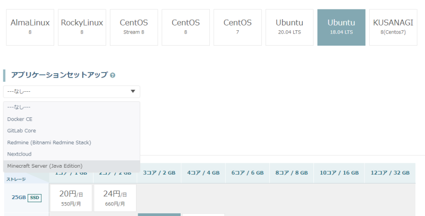Choose Redmine (Bitnami Redmine Stack) option
This screenshot has width=425, height=216.
coord(72,142)
